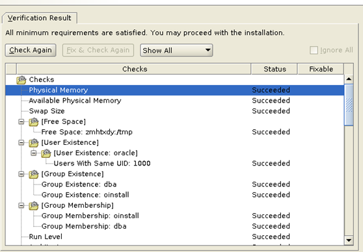Click the Free Space folder icon
The width and height of the screenshot is (363, 252).
click(x=34, y=121)
